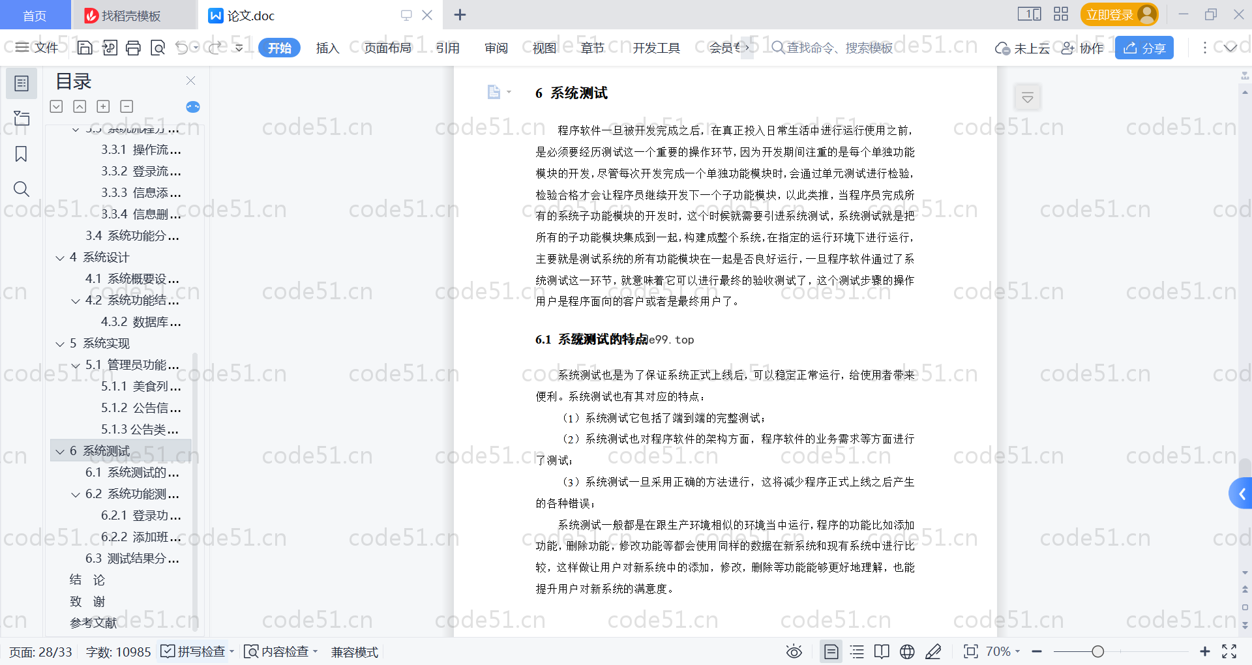
Task: Open the 70% zoom level dropdown
Action: (1002, 651)
